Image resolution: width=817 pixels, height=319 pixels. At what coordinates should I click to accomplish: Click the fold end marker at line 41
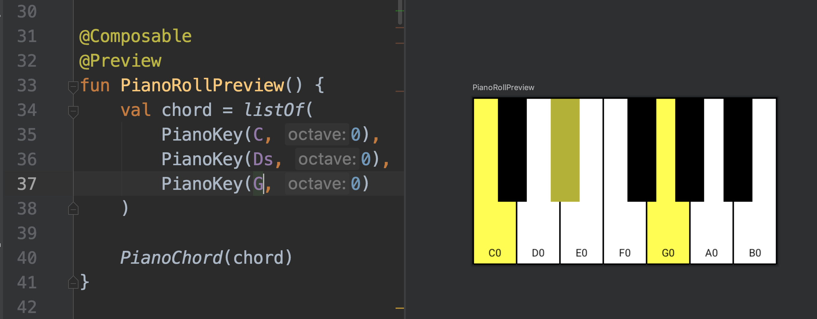pyautogui.click(x=73, y=282)
